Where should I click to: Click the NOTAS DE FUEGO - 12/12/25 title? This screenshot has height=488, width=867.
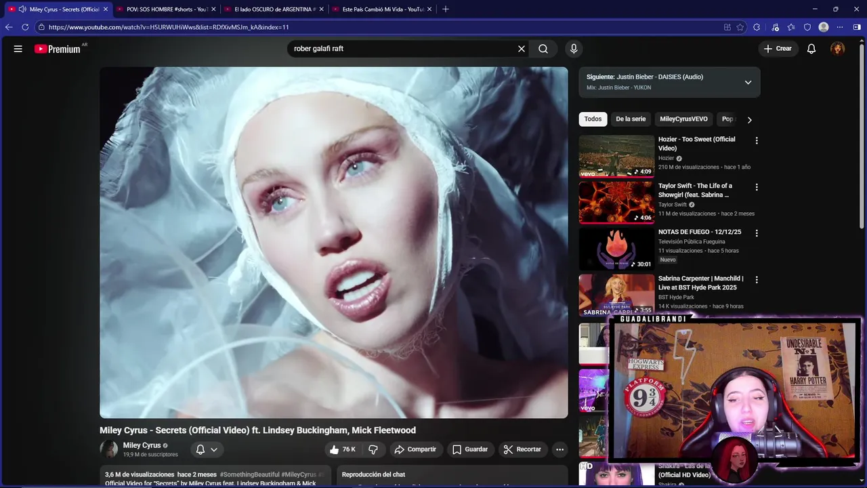(700, 232)
